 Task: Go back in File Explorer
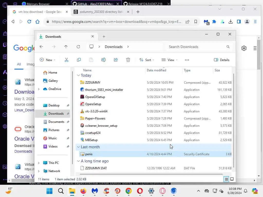[x=41, y=47]
